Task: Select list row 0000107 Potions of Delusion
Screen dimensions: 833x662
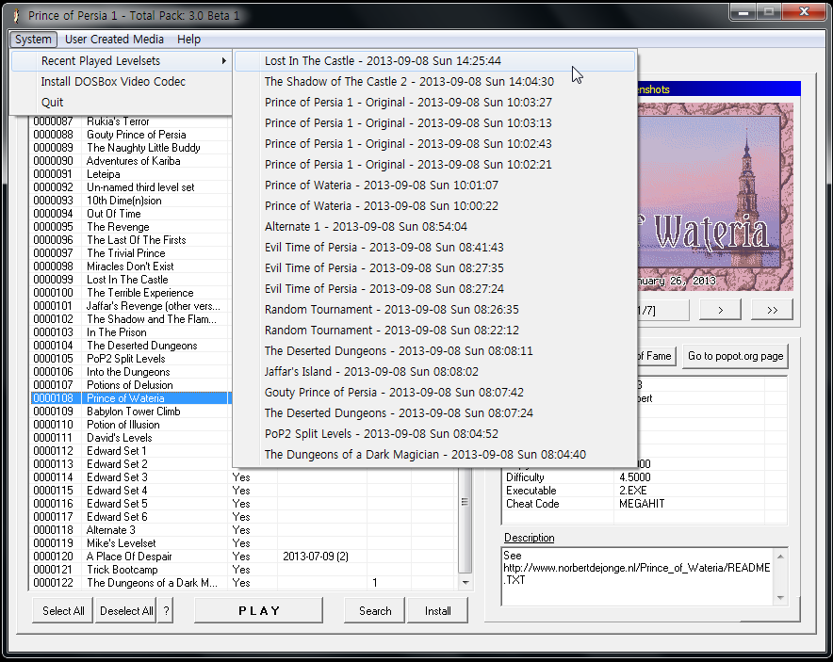Action: click(x=130, y=385)
